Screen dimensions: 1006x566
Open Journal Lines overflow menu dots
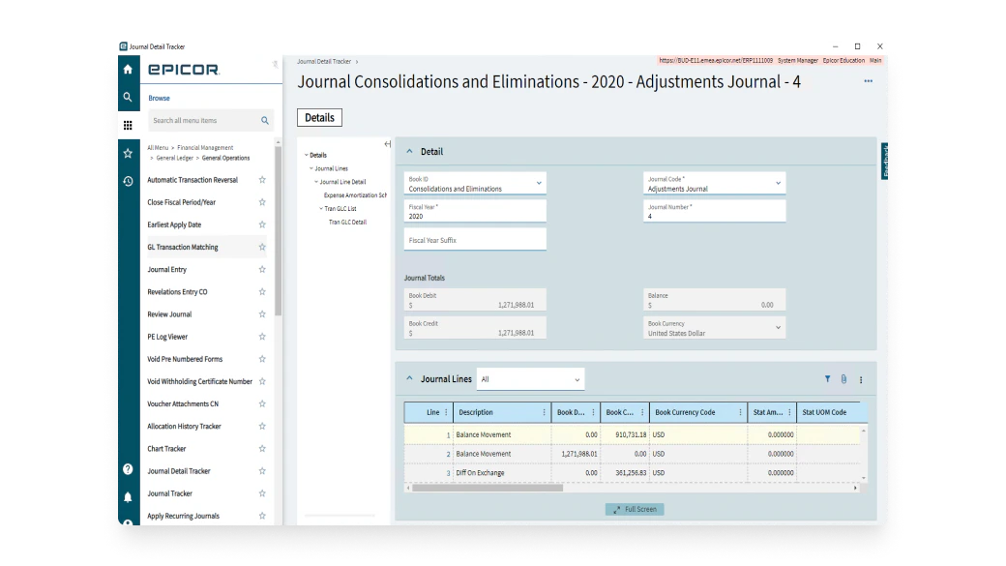[861, 380]
